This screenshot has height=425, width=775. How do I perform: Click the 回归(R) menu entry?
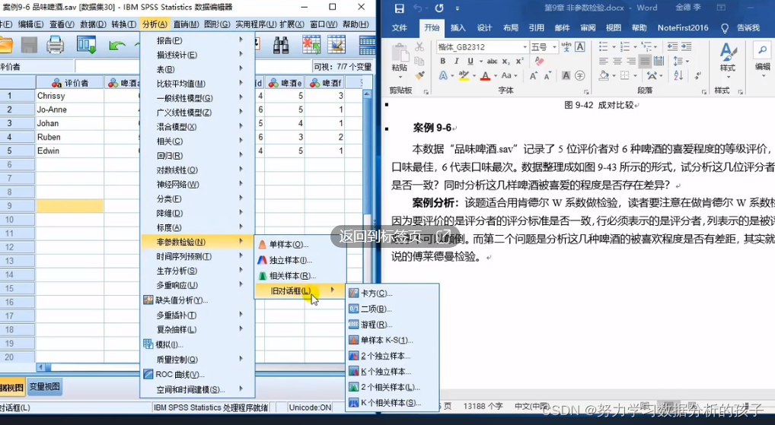(x=198, y=156)
